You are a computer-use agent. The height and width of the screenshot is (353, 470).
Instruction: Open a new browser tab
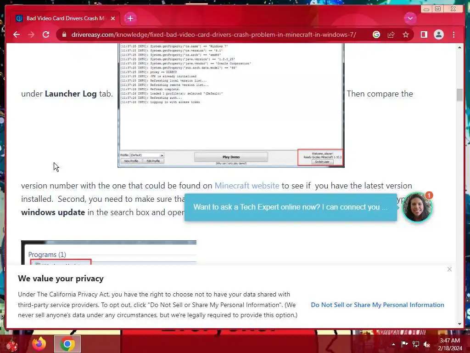(130, 18)
